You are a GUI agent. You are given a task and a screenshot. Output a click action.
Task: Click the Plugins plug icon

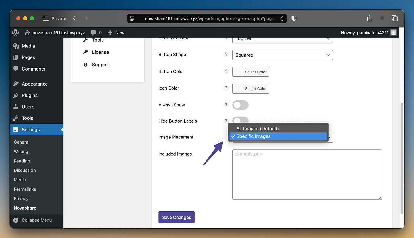[16, 95]
